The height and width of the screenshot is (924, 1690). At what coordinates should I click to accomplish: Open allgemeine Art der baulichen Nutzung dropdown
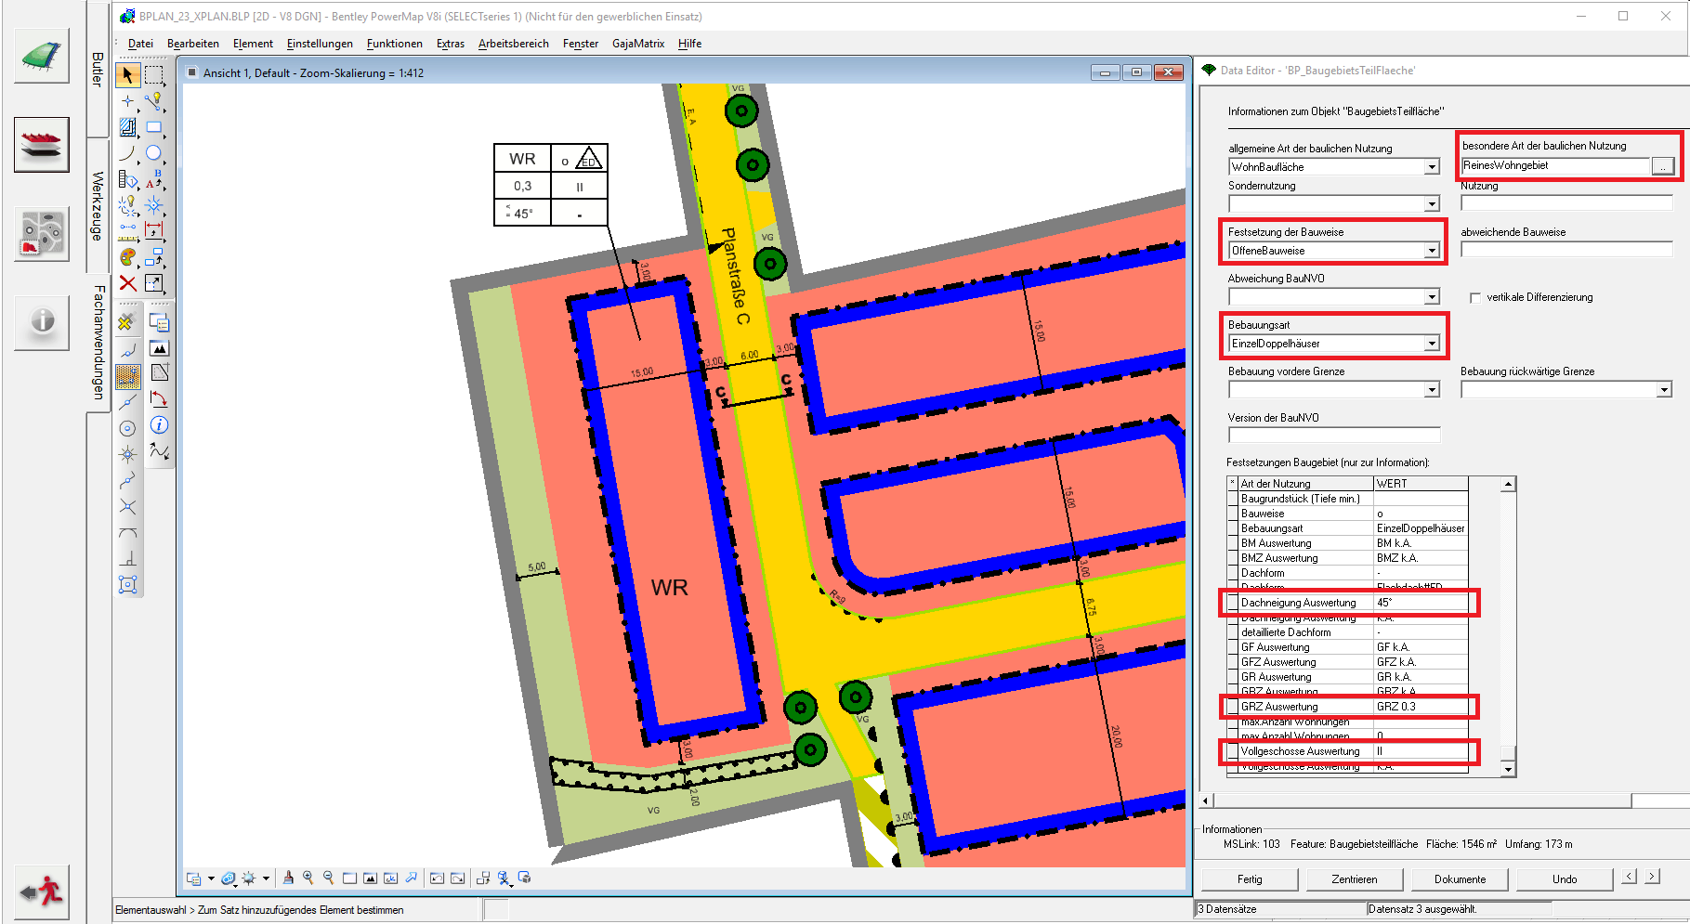click(1432, 167)
